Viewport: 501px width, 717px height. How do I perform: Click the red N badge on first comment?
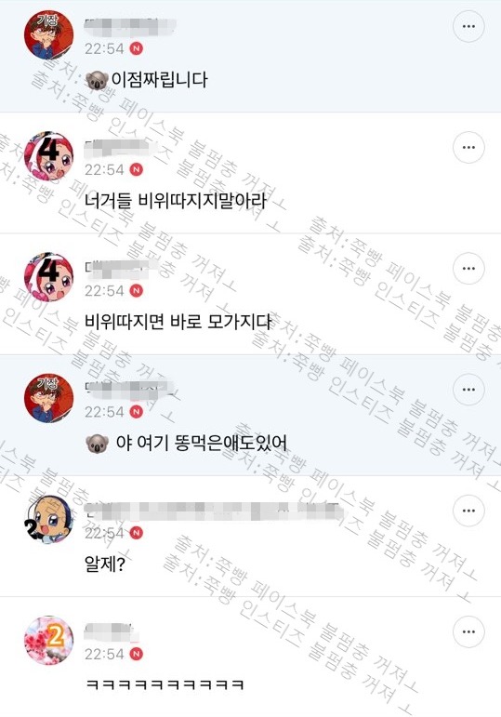point(137,48)
